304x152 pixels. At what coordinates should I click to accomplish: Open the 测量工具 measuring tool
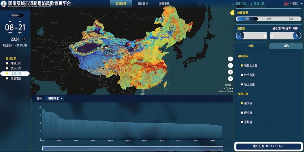coord(239,4)
